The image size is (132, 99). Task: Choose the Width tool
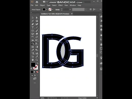click(33, 40)
